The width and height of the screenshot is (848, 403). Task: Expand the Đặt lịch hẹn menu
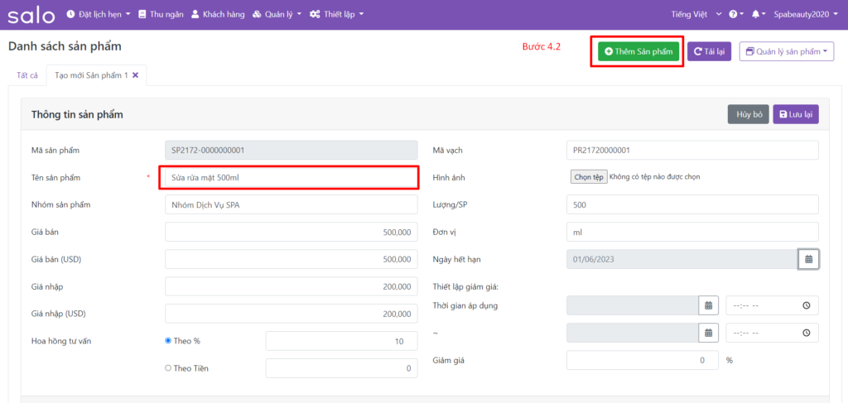click(98, 15)
